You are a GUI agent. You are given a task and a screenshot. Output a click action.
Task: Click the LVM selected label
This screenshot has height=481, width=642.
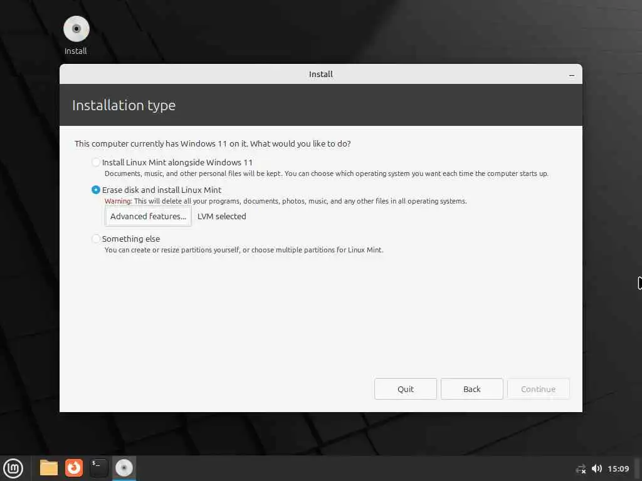coord(221,216)
